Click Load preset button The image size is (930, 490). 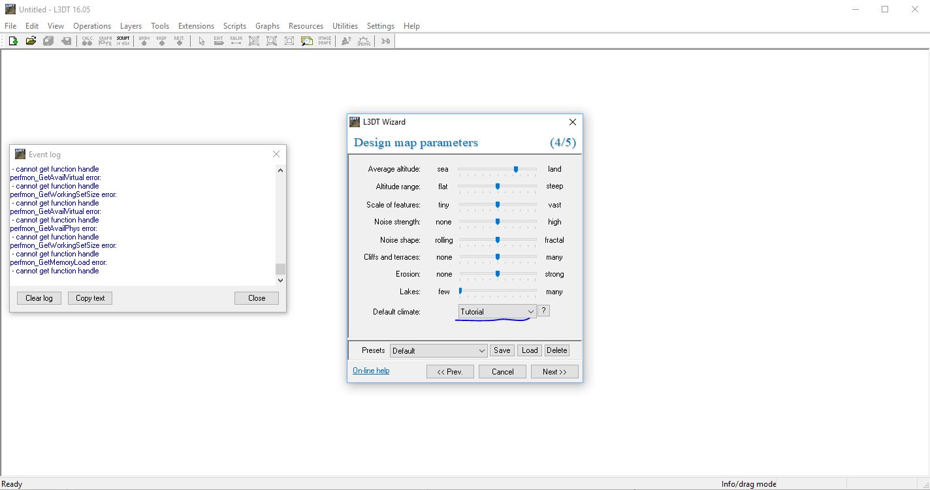coord(530,350)
